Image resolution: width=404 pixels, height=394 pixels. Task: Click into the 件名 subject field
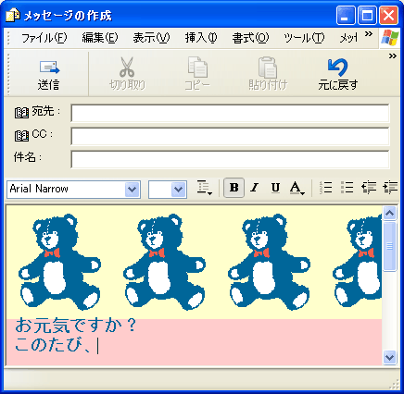click(230, 159)
